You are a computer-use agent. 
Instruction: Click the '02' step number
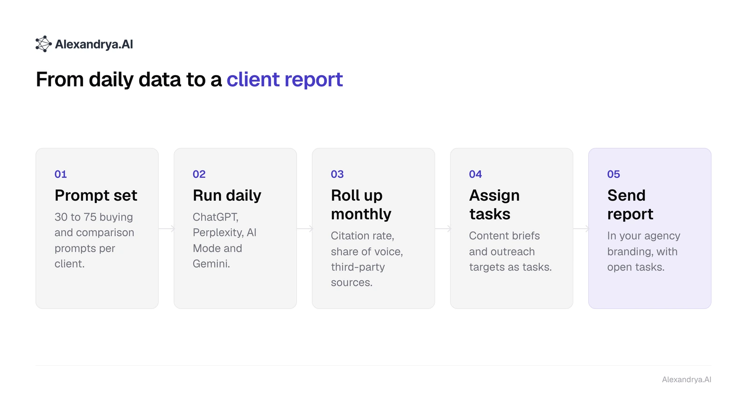coord(199,174)
